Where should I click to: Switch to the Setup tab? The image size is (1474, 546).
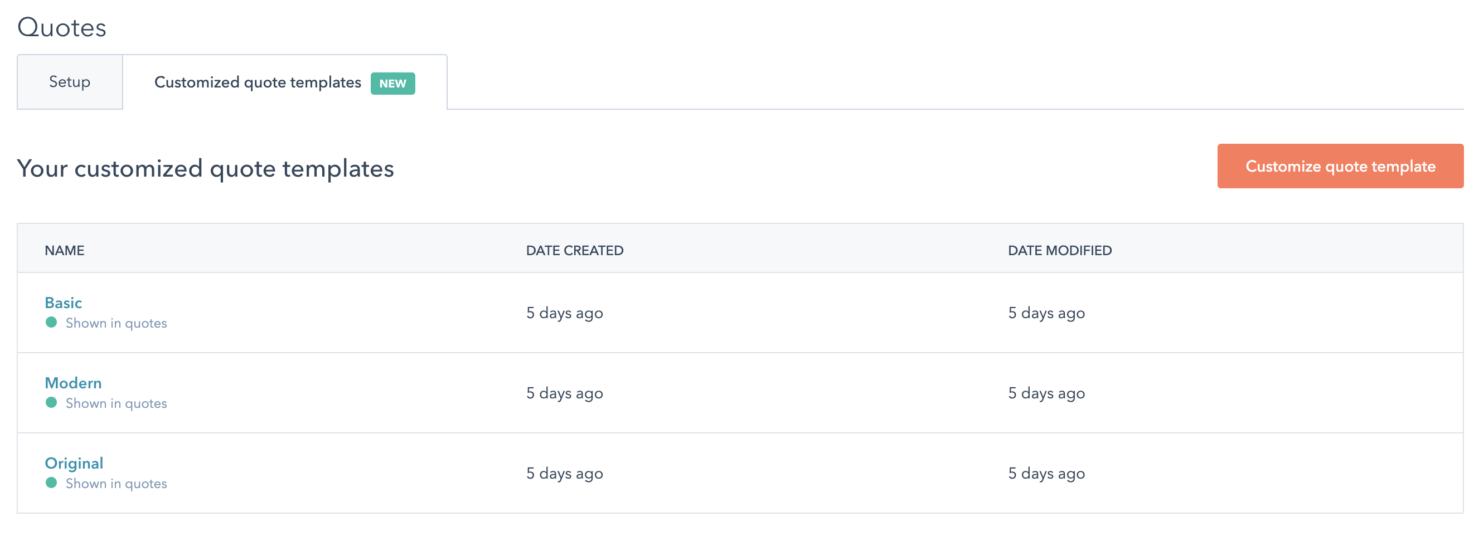pos(70,82)
